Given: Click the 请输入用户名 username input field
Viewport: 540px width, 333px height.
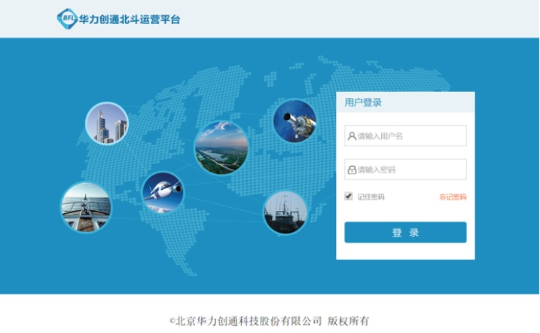Looking at the screenshot, I should click(405, 136).
